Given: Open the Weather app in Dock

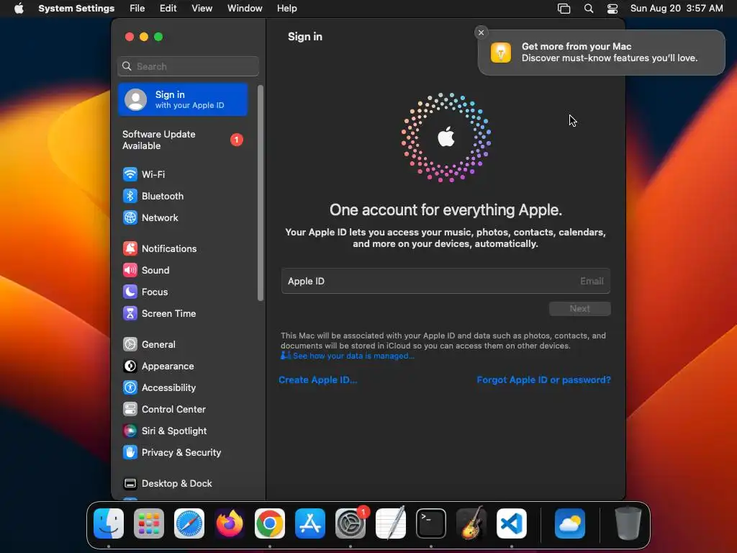Looking at the screenshot, I should point(570,523).
